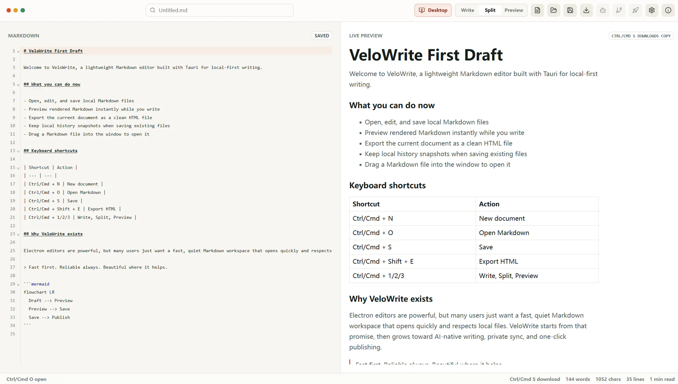Viewport: 678px width, 384px height.
Task: Click the download export icon
Action: click(x=586, y=10)
